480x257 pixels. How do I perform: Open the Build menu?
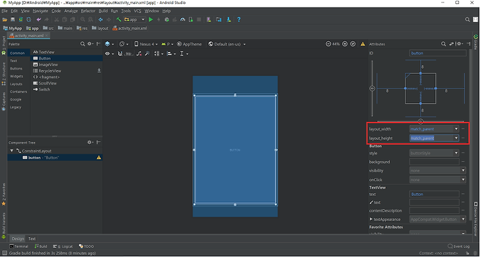point(103,11)
